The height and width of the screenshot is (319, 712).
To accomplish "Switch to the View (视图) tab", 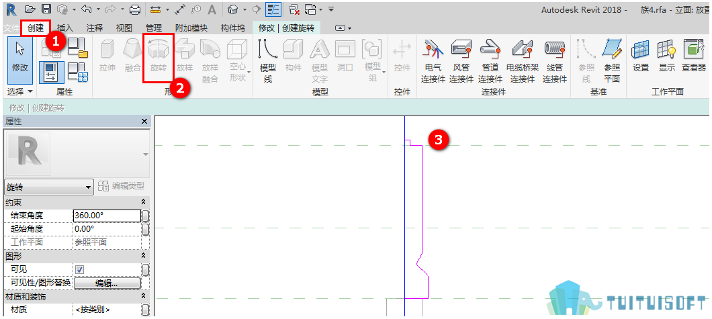I will [x=124, y=28].
